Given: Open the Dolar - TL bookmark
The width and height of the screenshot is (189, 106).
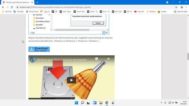Looking at the screenshot, I should point(92,11).
